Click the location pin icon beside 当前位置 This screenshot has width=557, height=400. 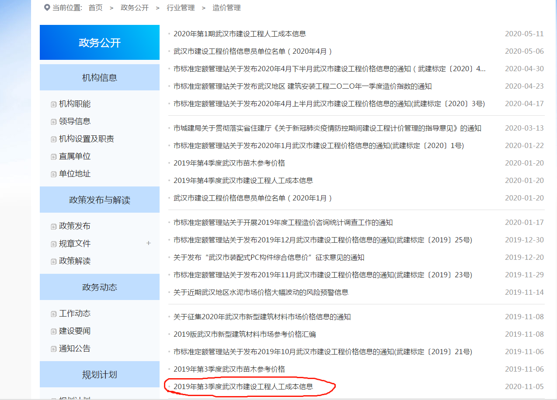click(47, 7)
